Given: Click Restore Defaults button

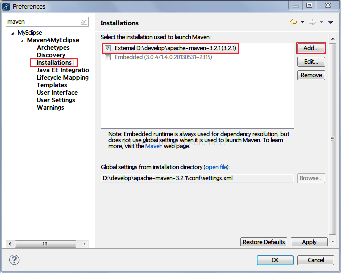Looking at the screenshot, I should point(264,242).
